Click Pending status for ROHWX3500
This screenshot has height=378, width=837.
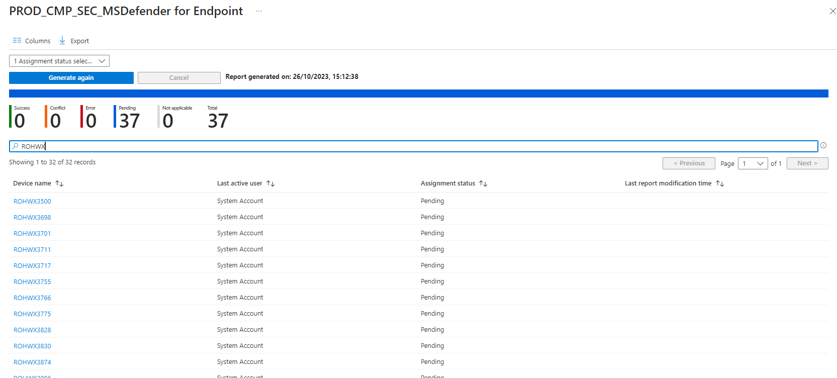(x=432, y=201)
